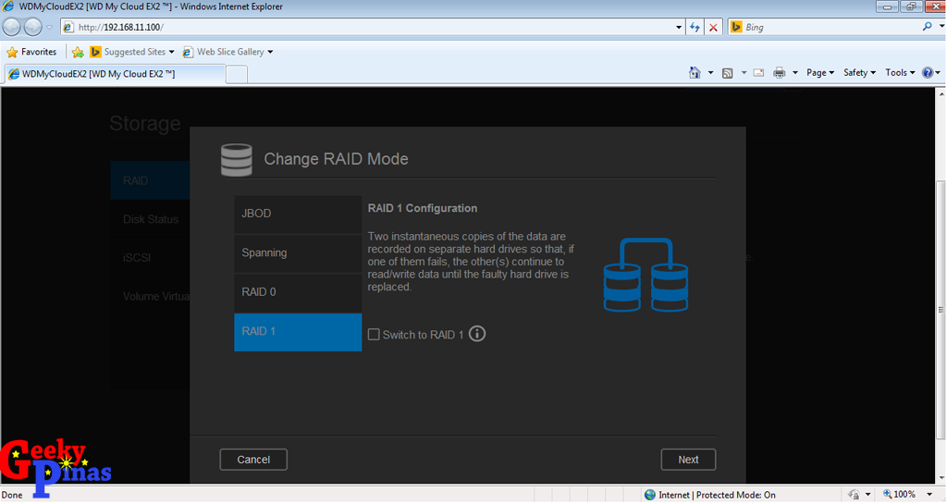Print the page with the printer icon
The image size is (947, 504).
[779, 72]
